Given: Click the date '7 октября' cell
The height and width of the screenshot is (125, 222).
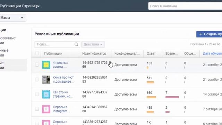Looking at the screenshot, I should click(x=212, y=109).
